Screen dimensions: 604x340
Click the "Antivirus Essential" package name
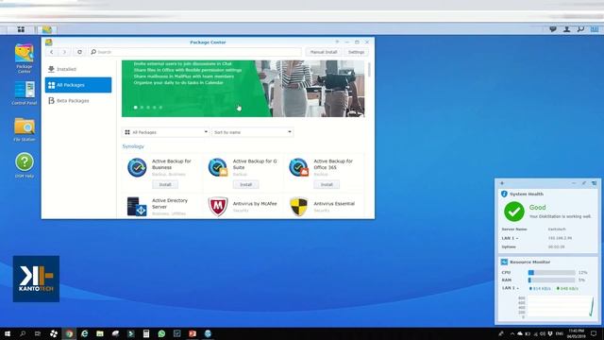point(334,204)
